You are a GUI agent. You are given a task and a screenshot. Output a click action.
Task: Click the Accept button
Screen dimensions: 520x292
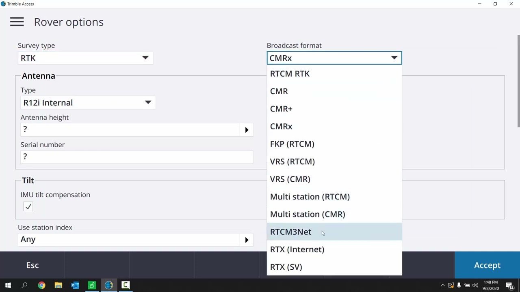[x=487, y=265]
